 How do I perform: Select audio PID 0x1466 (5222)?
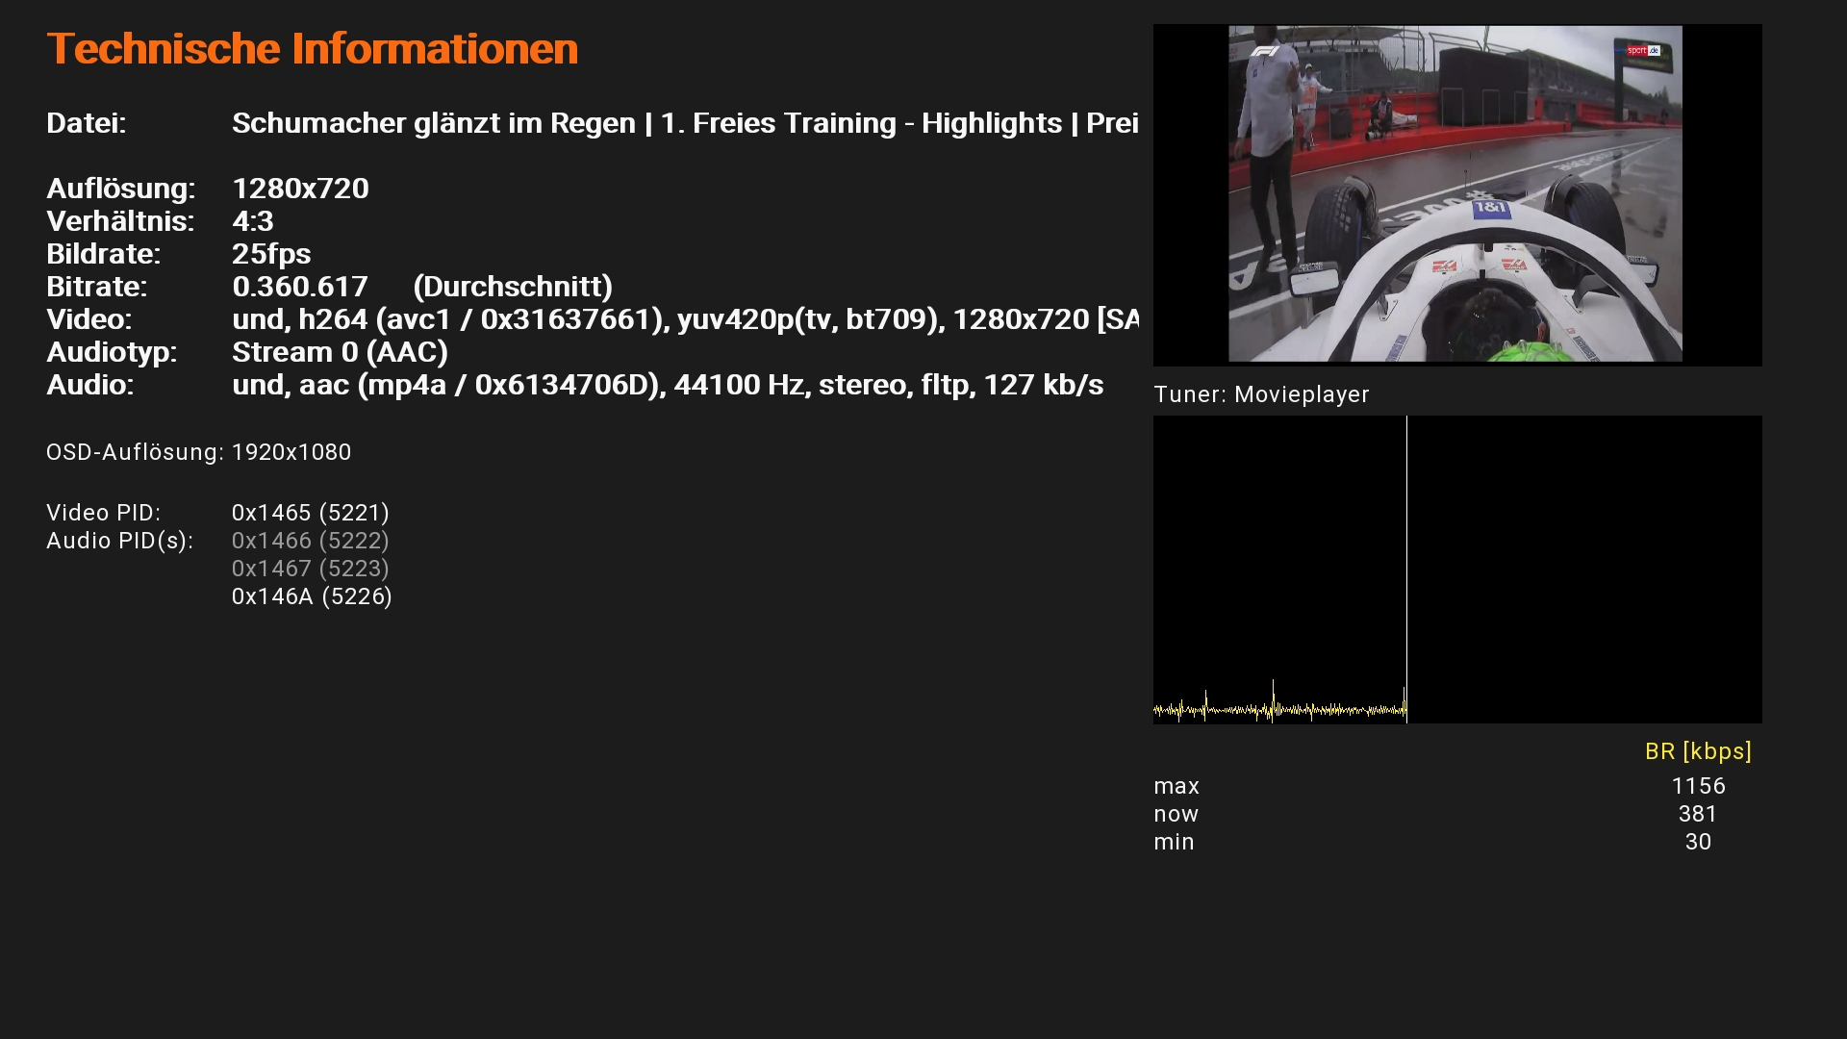pos(310,541)
